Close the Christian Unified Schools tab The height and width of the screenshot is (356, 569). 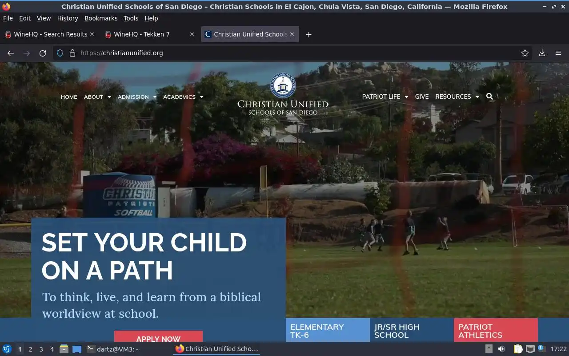pos(292,34)
